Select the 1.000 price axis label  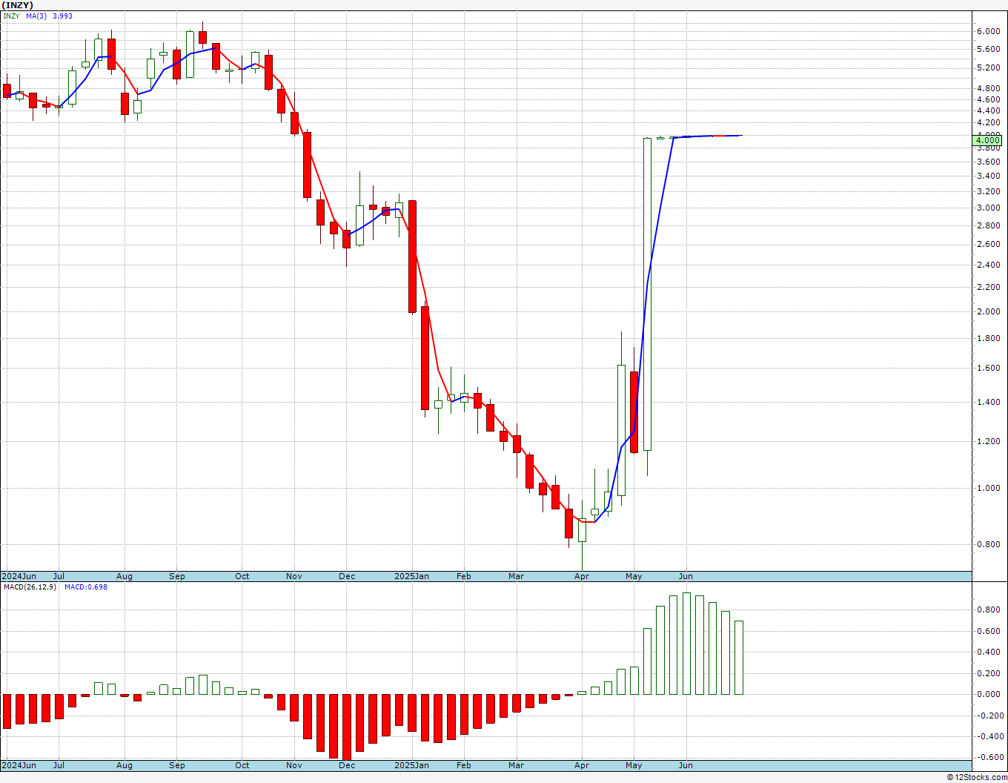989,488
